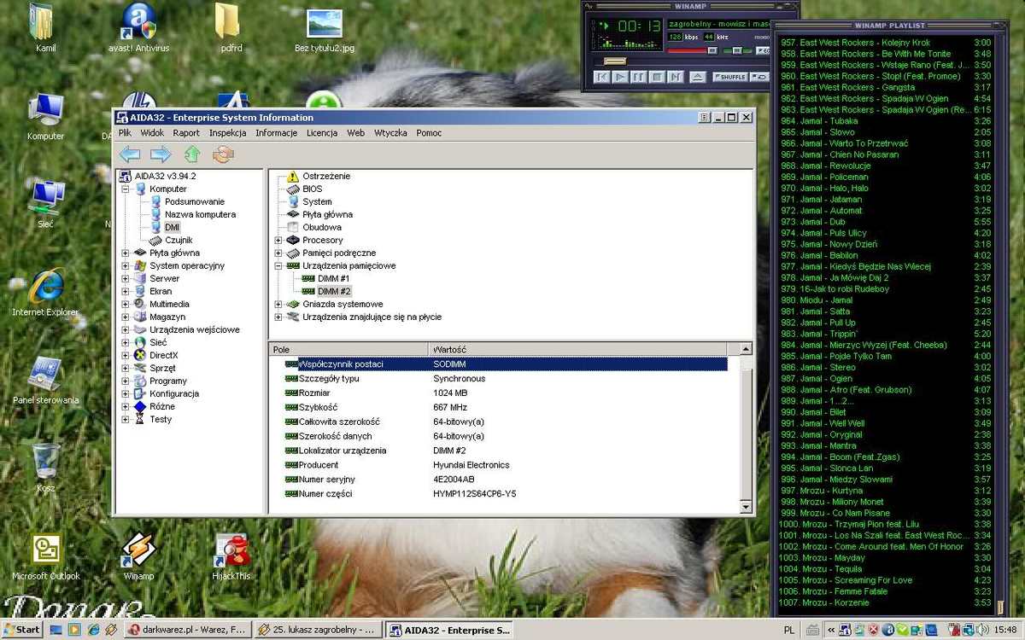Click the AIDA32 back arrow toolbar icon

[130, 154]
